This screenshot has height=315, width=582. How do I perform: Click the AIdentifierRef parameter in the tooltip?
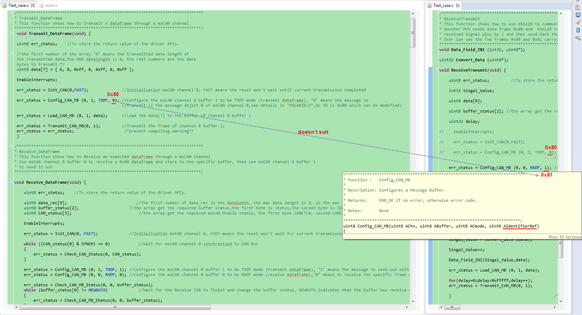[520, 226]
